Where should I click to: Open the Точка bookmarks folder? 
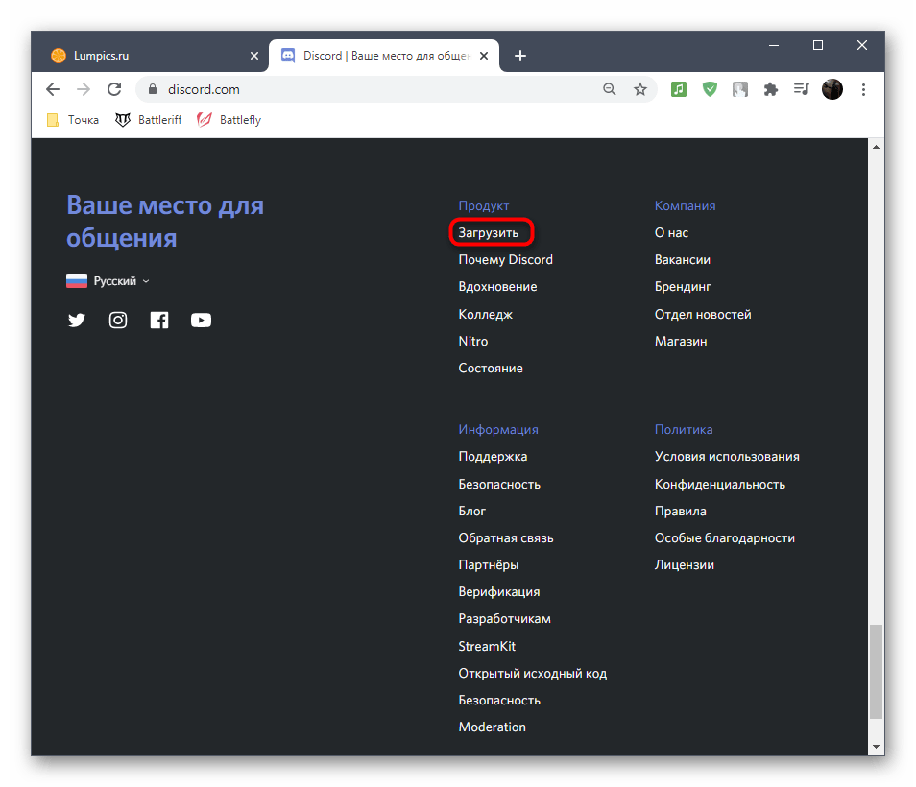pos(73,120)
